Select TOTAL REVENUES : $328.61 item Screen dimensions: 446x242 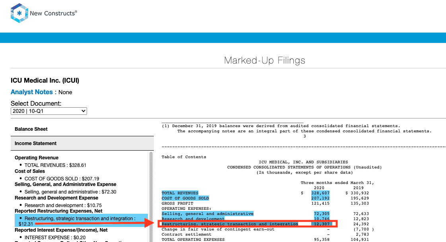(55, 165)
